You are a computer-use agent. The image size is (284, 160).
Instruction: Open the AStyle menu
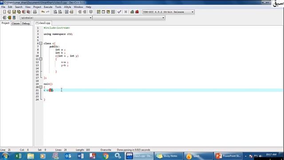coord(67,7)
